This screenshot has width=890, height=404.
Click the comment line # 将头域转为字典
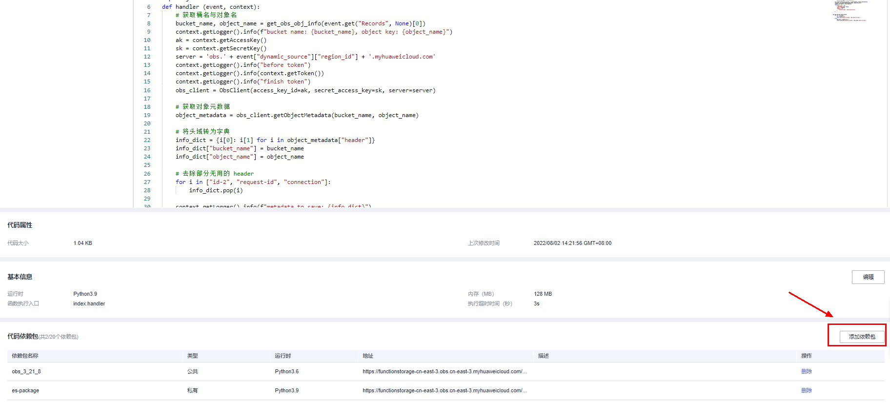(x=203, y=132)
